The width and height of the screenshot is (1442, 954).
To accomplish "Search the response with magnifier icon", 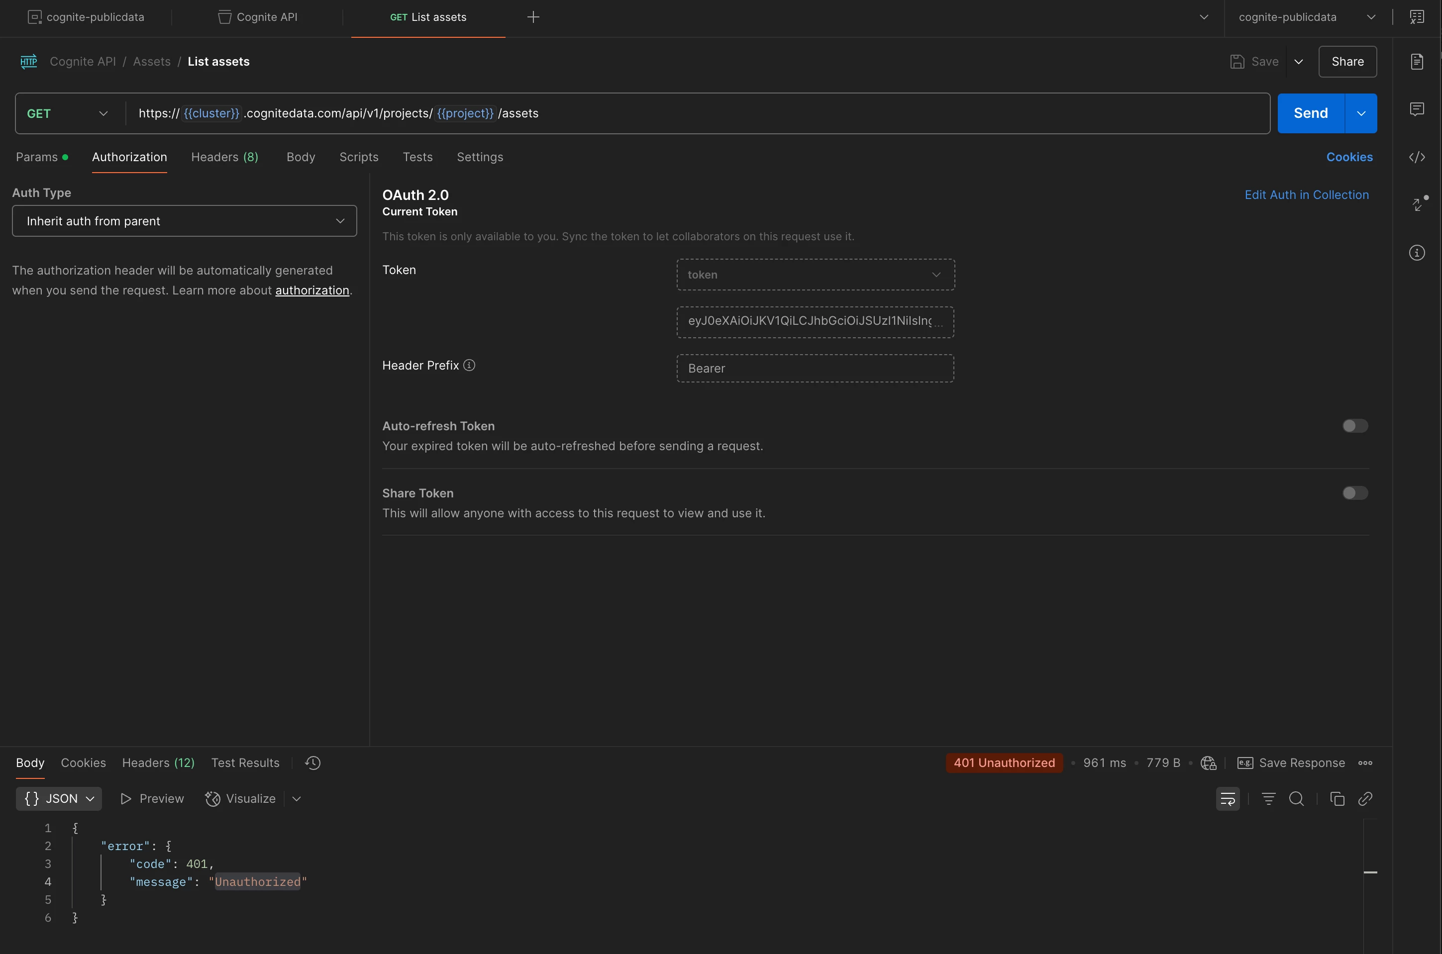I will coord(1297,799).
